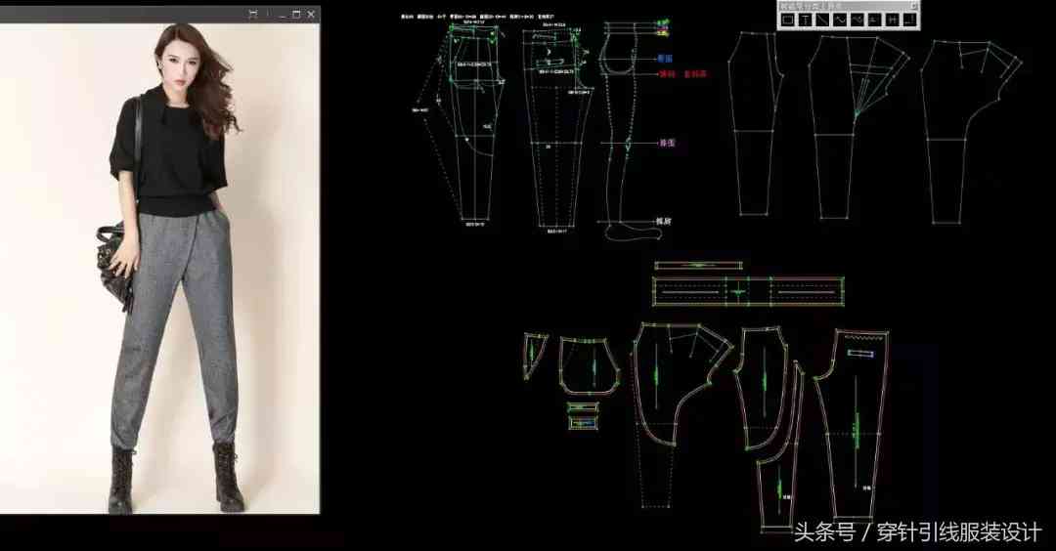
Task: Select the diagonal straight line tool
Action: tap(822, 20)
